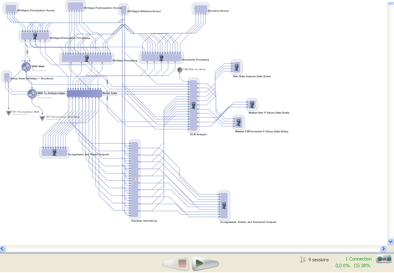Select the Gaussian Smoothing module group
The height and width of the screenshot is (273, 394).
(x=135, y=179)
